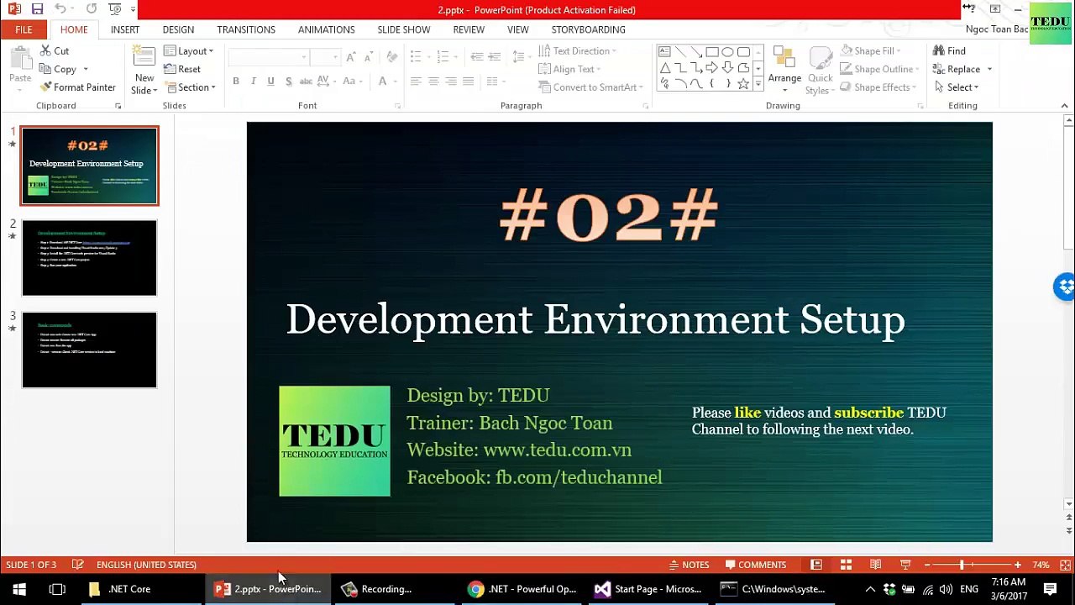Expand the shapes gallery More arrow
1075x605 pixels.
758,84
